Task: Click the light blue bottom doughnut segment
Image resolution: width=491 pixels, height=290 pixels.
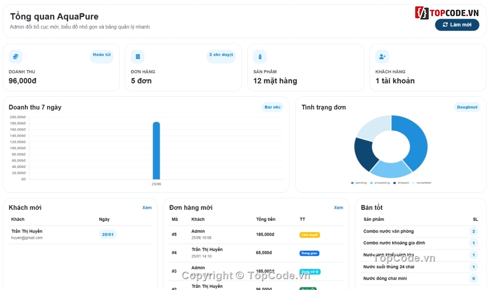Action: 391,170
